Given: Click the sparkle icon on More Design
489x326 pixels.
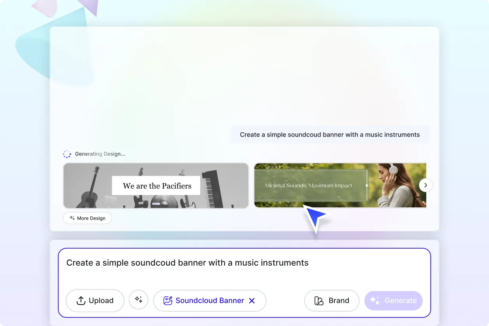Looking at the screenshot, I should pos(72,218).
